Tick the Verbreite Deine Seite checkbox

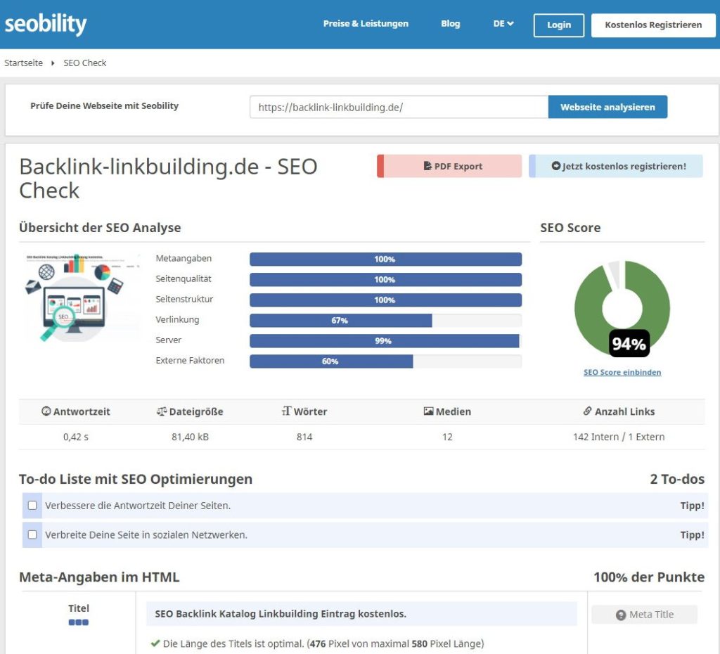(x=32, y=534)
